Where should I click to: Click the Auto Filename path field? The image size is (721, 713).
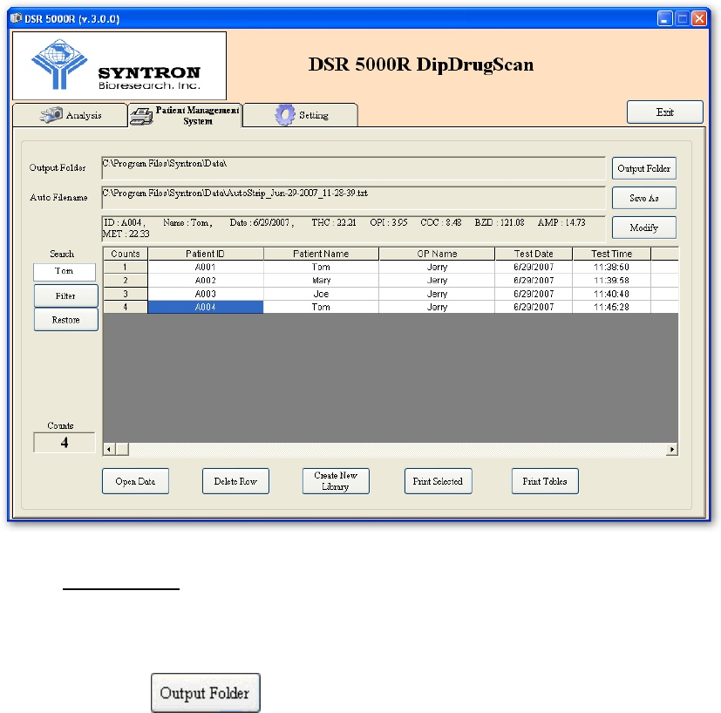pyautogui.click(x=353, y=198)
